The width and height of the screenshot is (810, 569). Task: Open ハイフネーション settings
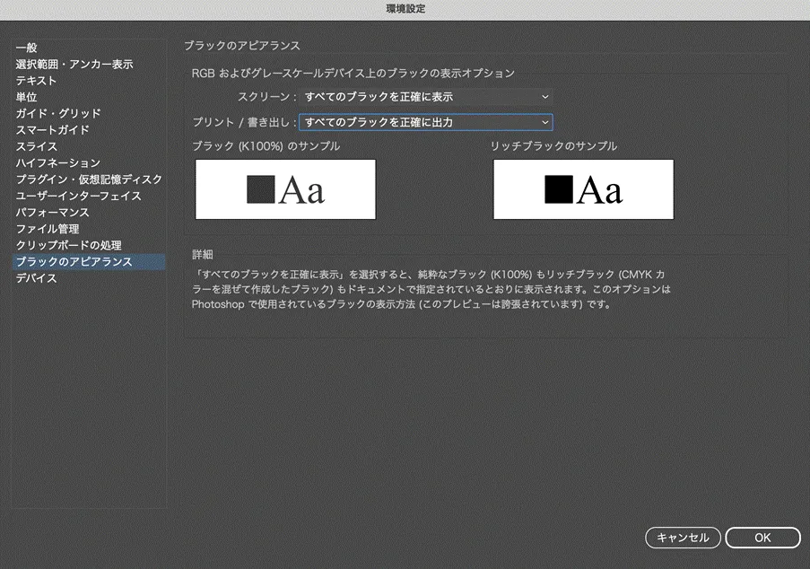(58, 163)
